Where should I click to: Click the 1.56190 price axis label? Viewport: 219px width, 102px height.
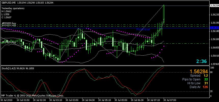coord(214,23)
